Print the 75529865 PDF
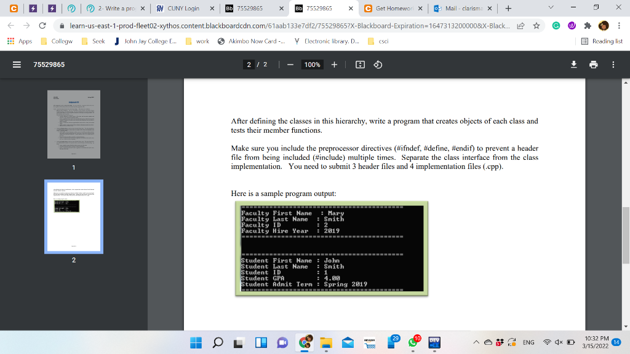The height and width of the screenshot is (354, 630). (593, 64)
